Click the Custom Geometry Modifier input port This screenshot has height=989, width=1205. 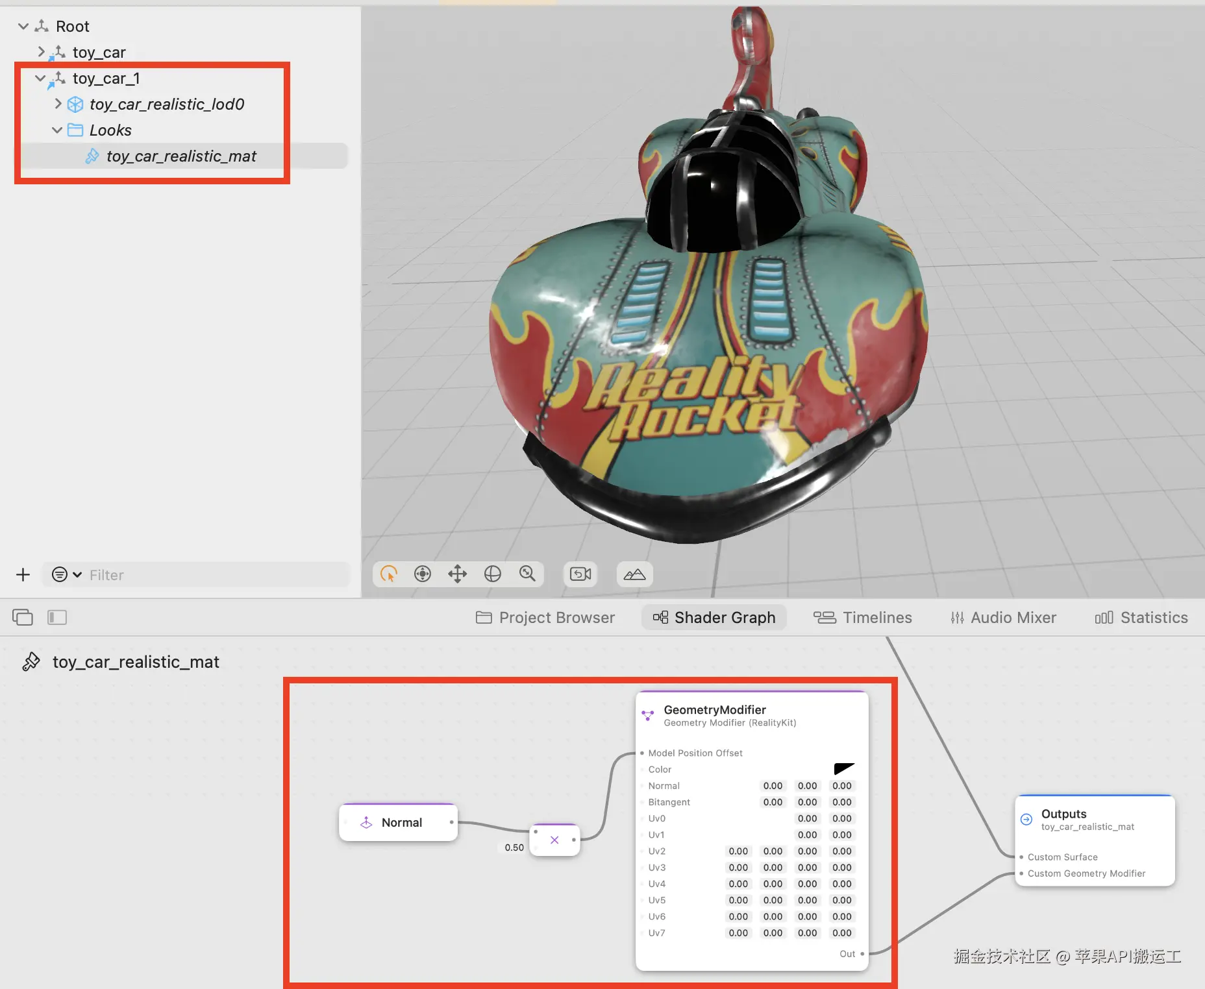point(1021,873)
